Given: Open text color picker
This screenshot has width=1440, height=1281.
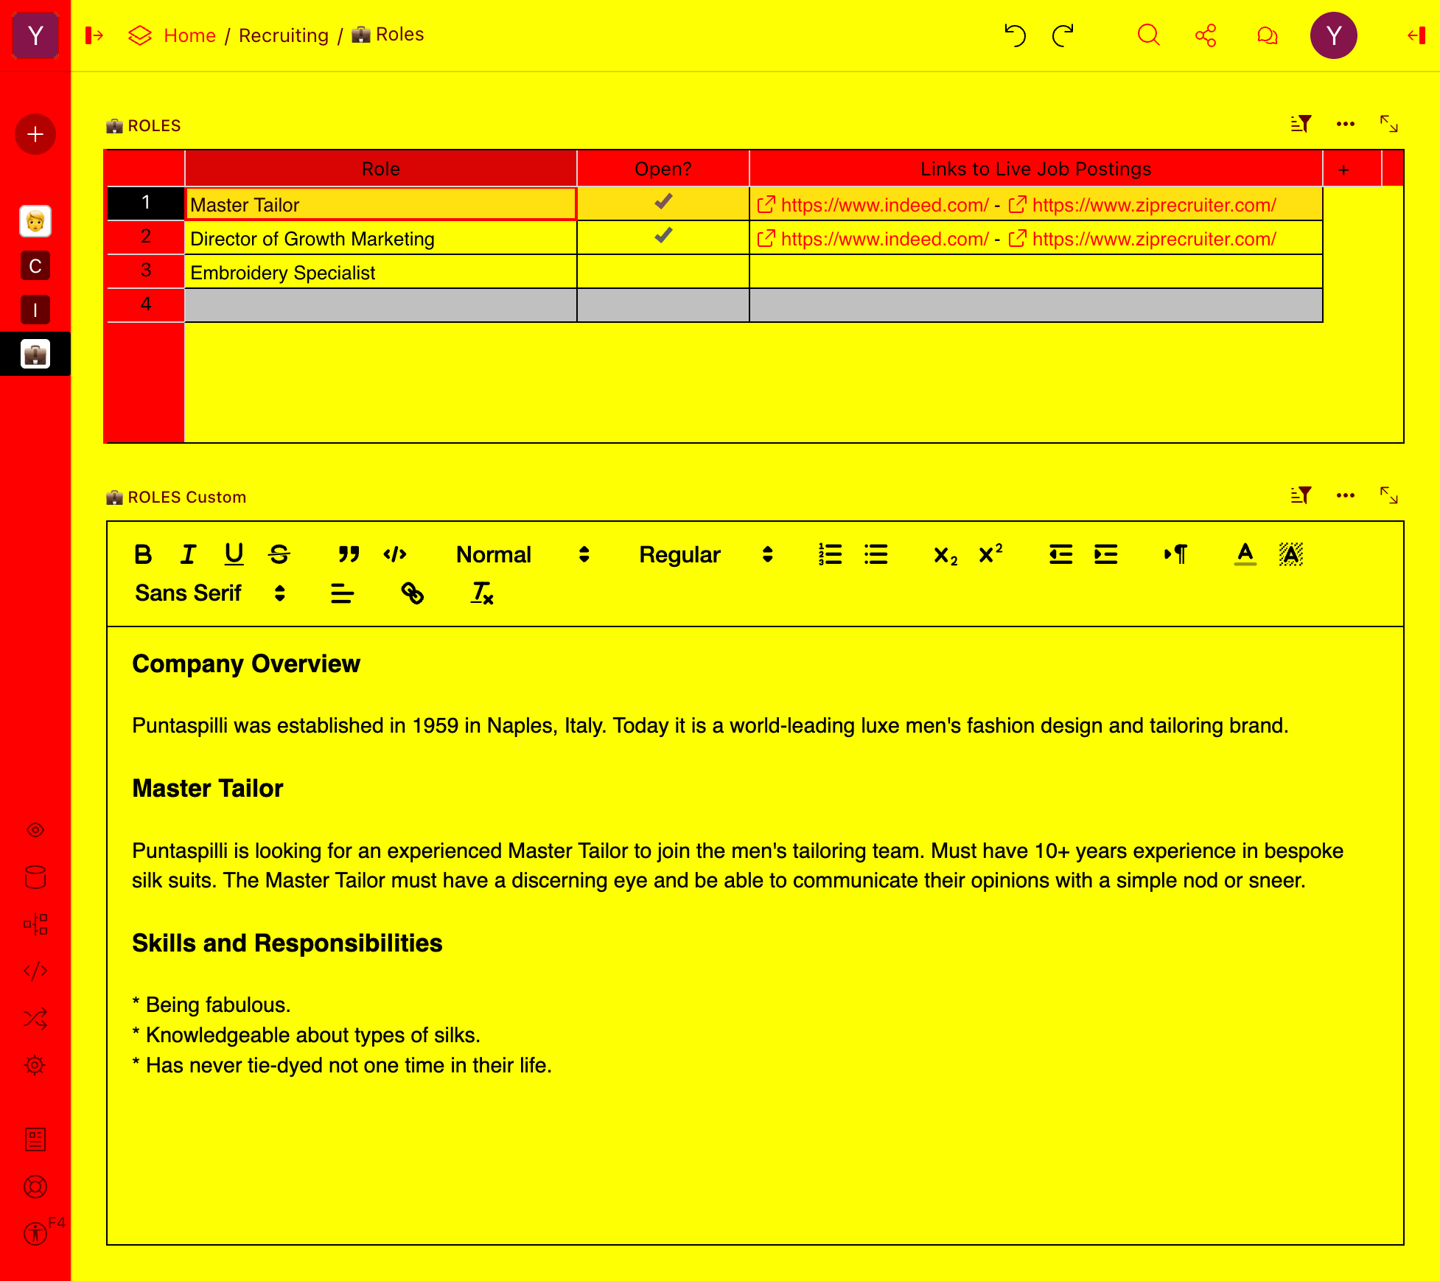Looking at the screenshot, I should click(x=1245, y=554).
